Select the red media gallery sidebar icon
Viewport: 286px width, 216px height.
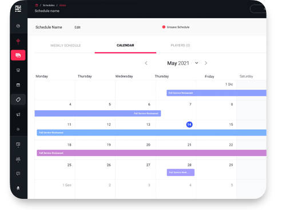click(18, 55)
